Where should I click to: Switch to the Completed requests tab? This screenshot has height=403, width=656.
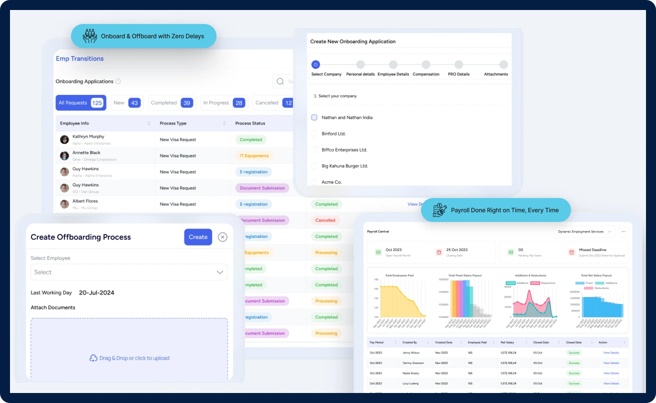point(171,103)
